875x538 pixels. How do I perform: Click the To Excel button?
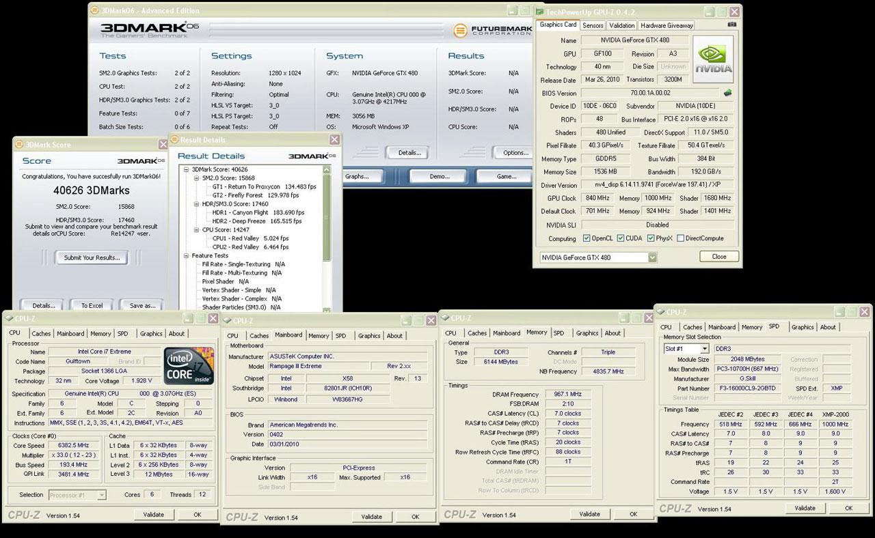92,305
